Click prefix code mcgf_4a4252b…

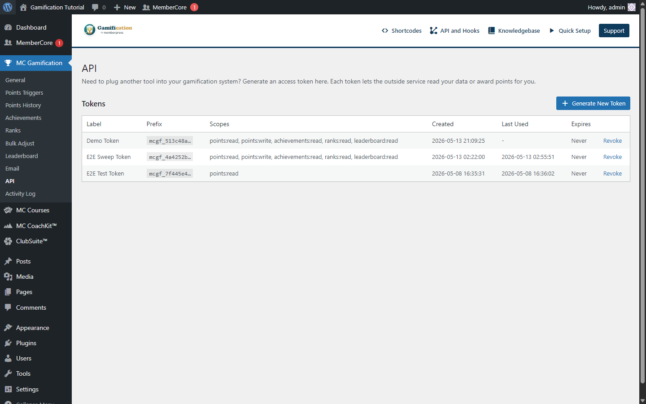(x=170, y=157)
